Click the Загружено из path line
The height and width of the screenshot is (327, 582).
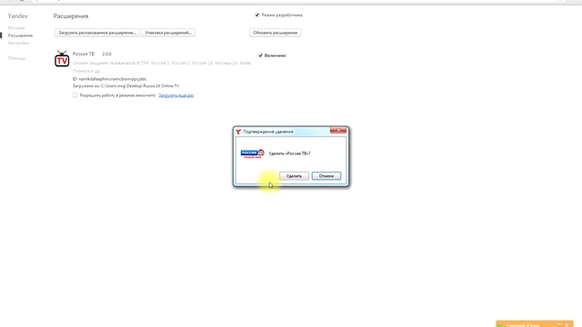click(125, 85)
